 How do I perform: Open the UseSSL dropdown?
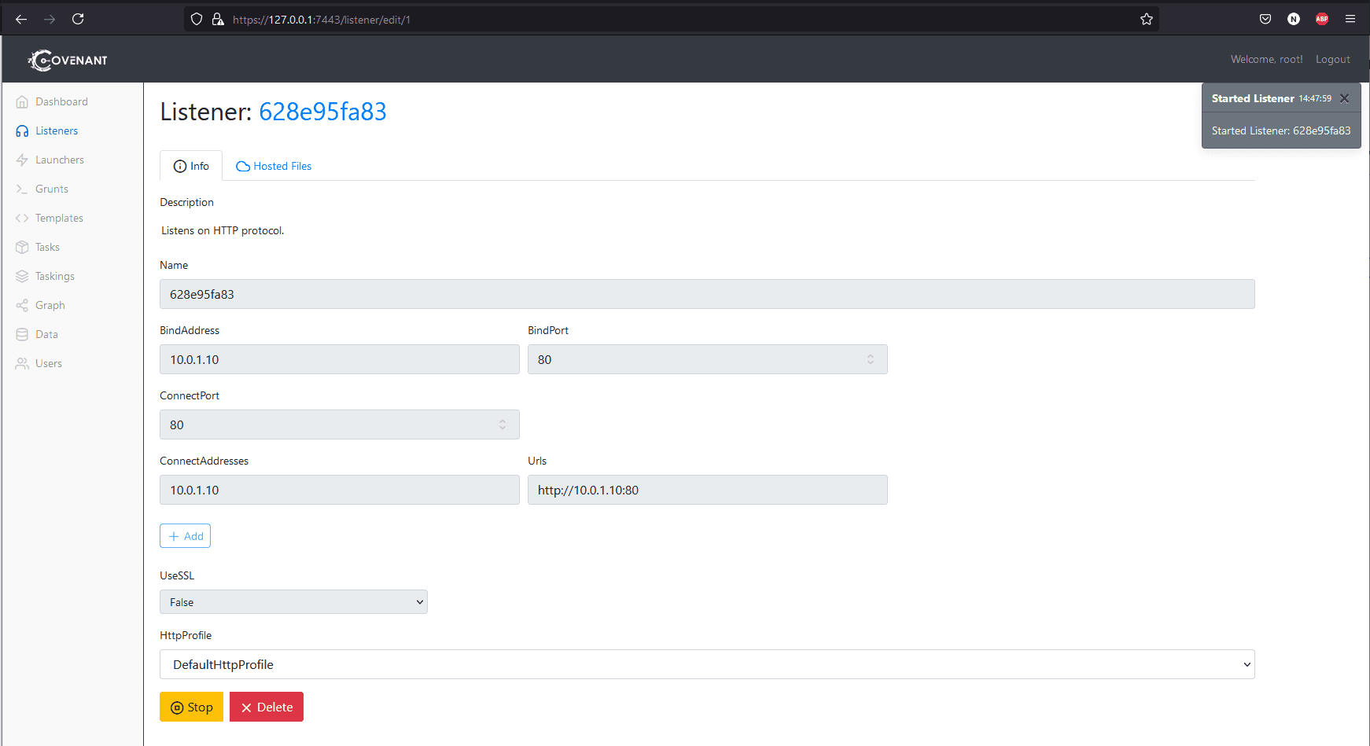point(293,602)
